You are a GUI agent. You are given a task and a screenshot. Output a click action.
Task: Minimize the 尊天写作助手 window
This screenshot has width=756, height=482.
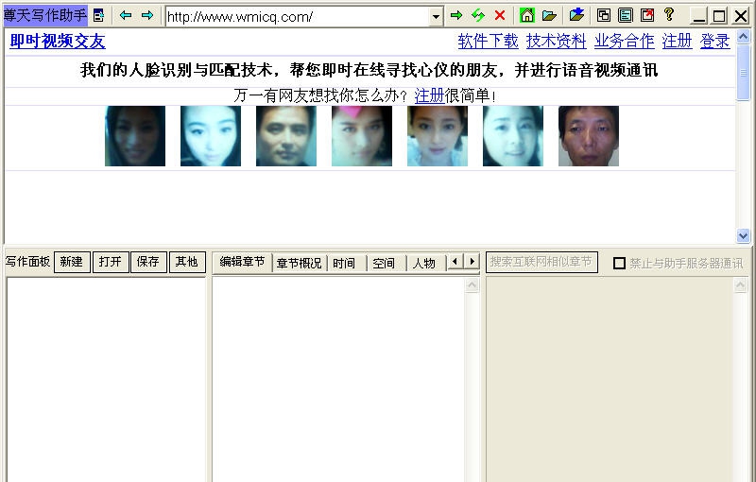point(698,16)
